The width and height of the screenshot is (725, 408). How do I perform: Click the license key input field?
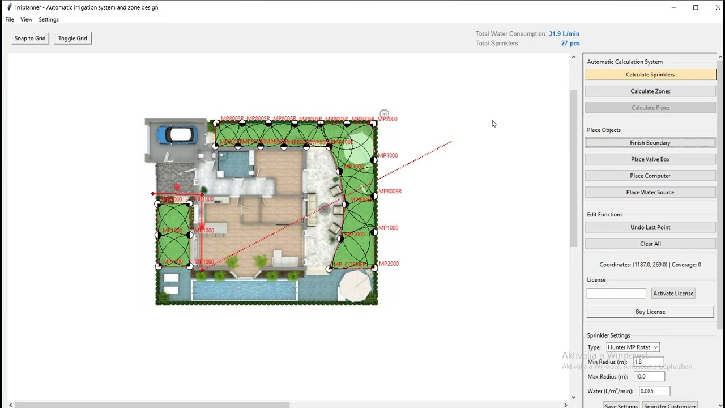click(x=616, y=293)
